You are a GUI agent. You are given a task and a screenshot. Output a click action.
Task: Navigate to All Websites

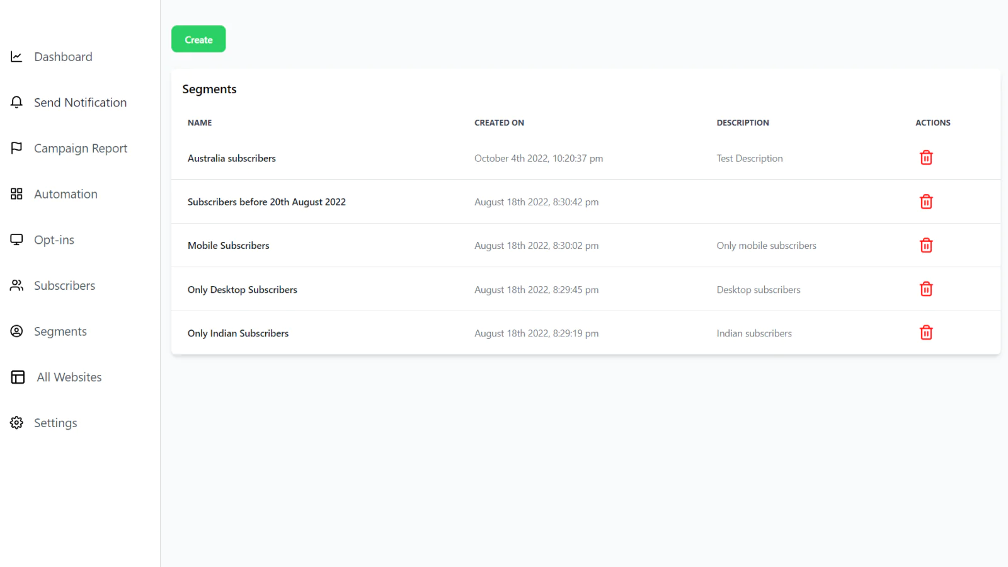69,377
